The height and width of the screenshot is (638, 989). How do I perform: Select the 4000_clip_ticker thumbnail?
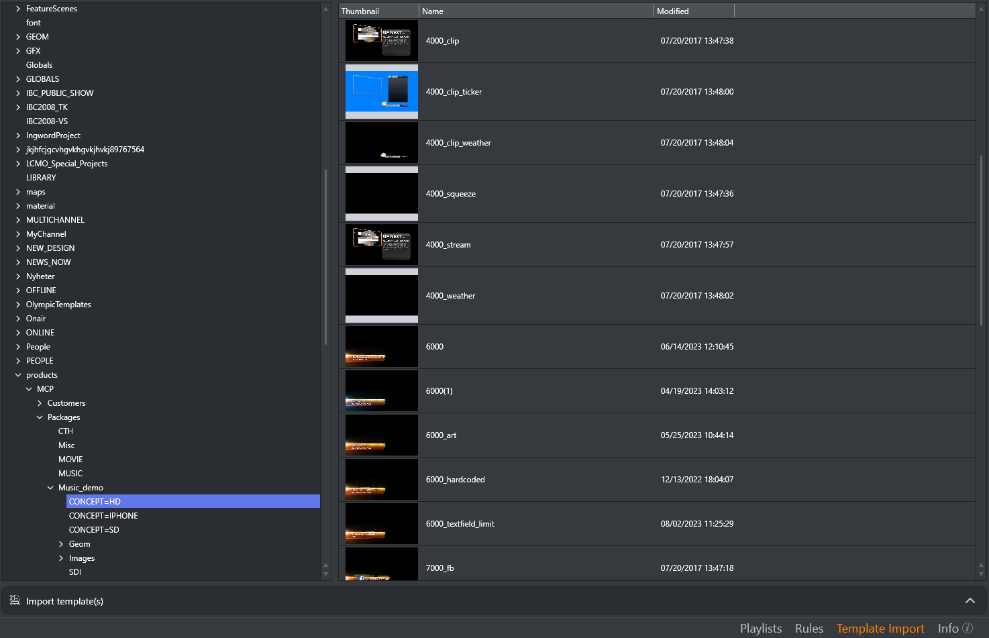(381, 92)
